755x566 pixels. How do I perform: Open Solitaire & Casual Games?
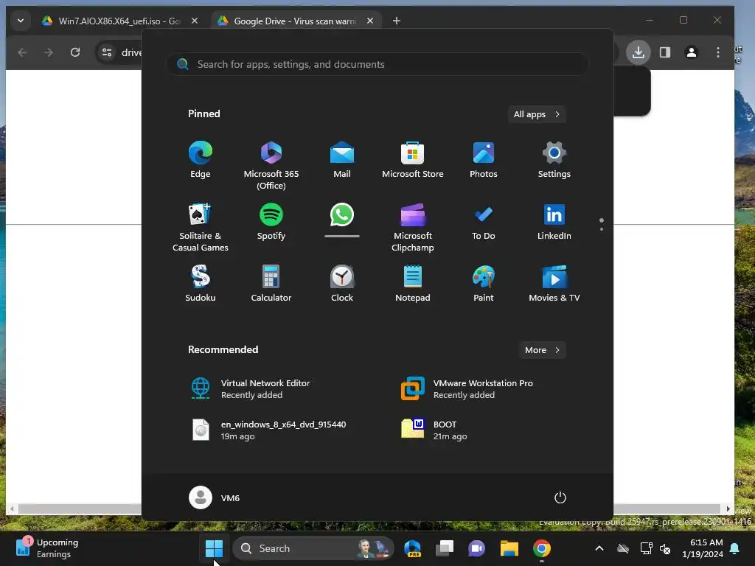point(201,227)
